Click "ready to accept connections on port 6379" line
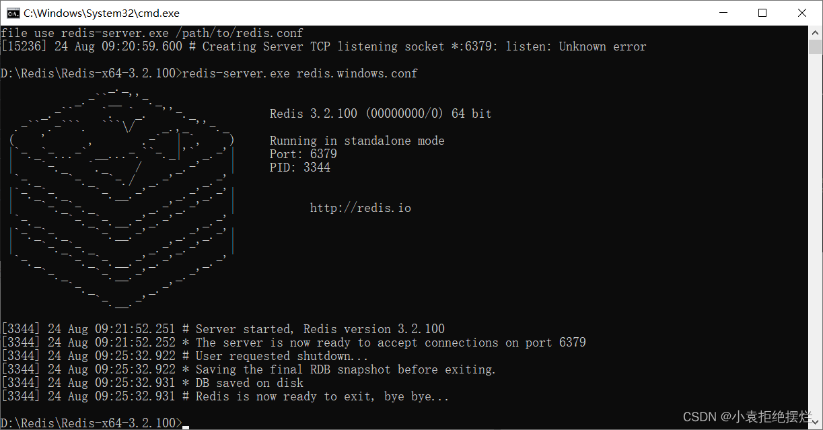 293,343
